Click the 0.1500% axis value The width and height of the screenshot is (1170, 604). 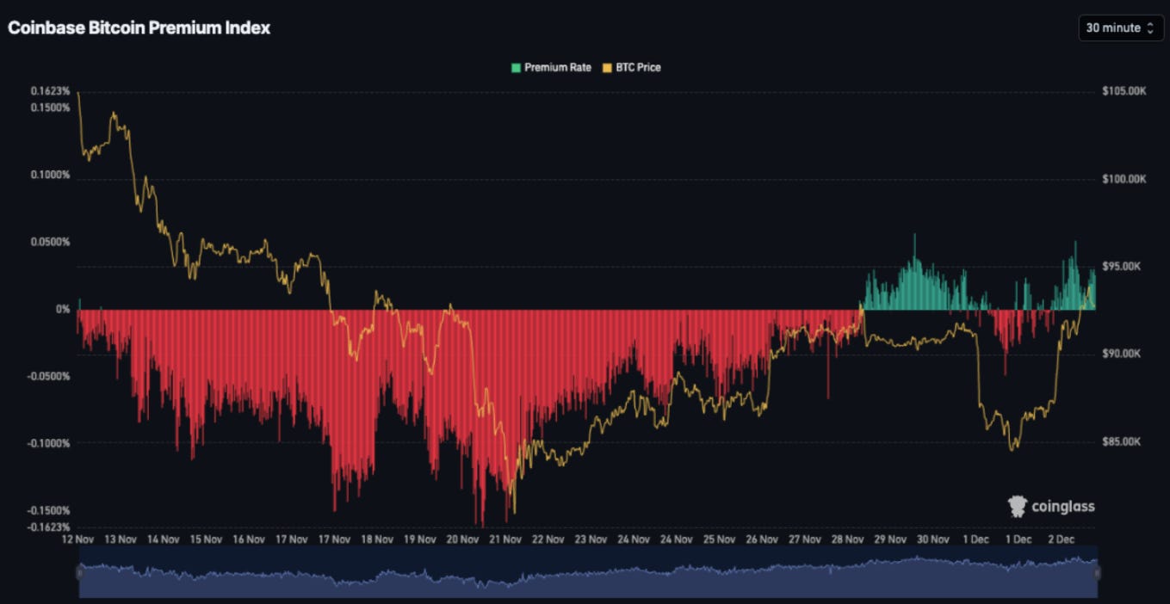[x=53, y=108]
